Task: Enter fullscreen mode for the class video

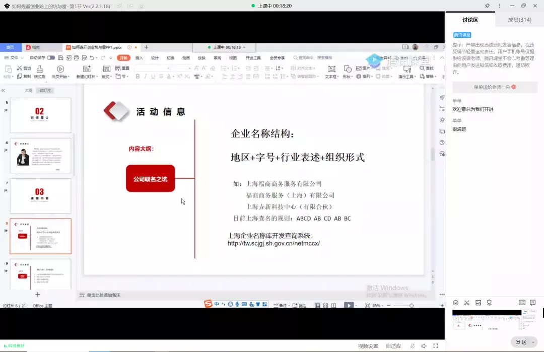Action: 436,346
